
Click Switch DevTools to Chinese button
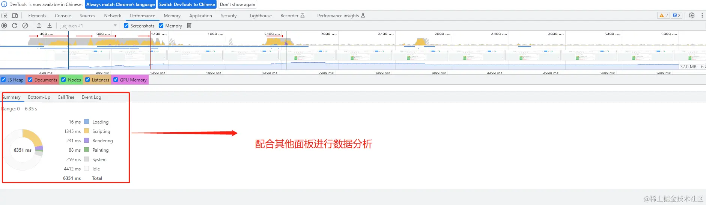click(187, 5)
